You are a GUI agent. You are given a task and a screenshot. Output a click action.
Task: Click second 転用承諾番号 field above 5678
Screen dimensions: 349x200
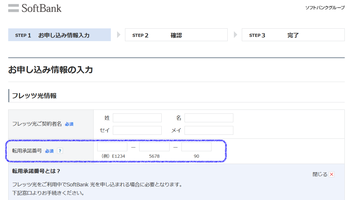[154, 147]
